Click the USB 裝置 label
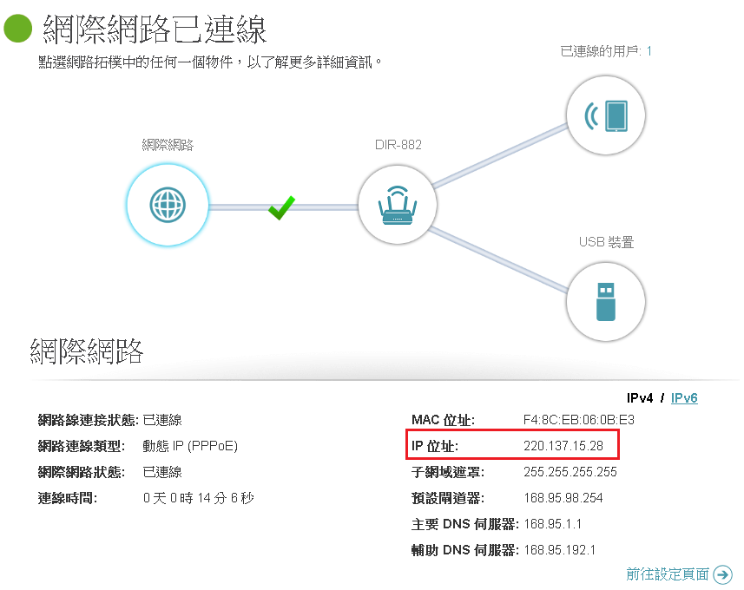Screen dimensions: 744x590 point(606,242)
